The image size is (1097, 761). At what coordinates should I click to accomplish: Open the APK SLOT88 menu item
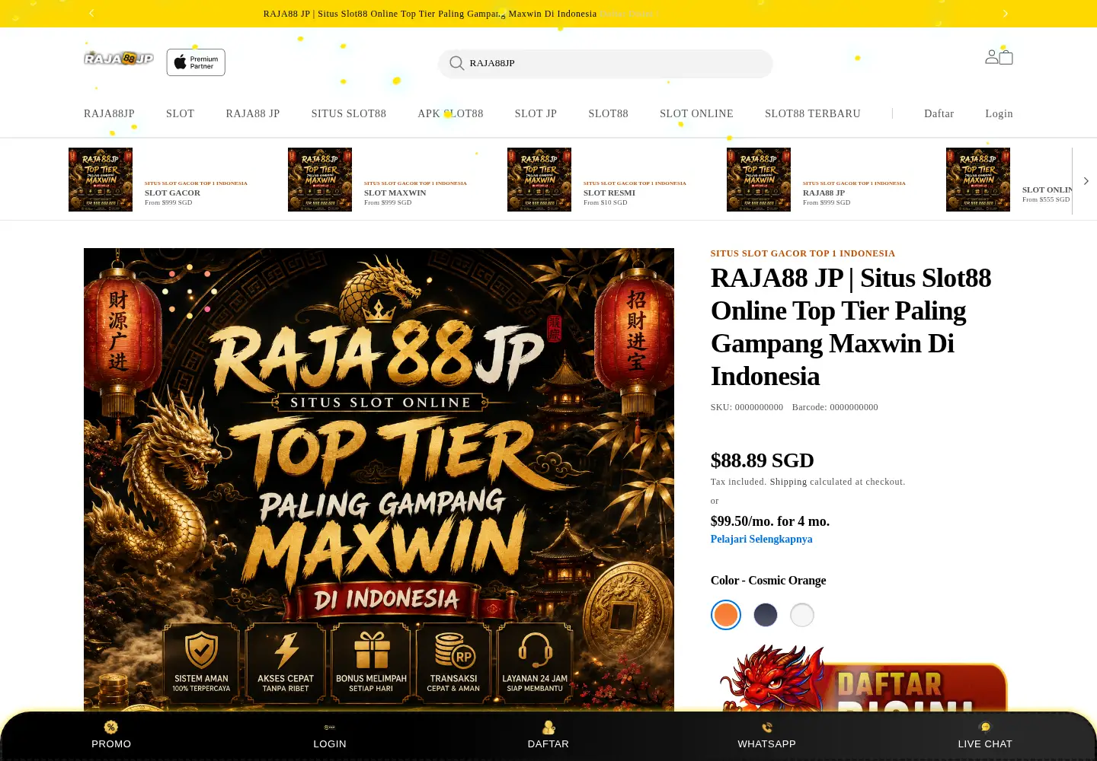tap(450, 113)
